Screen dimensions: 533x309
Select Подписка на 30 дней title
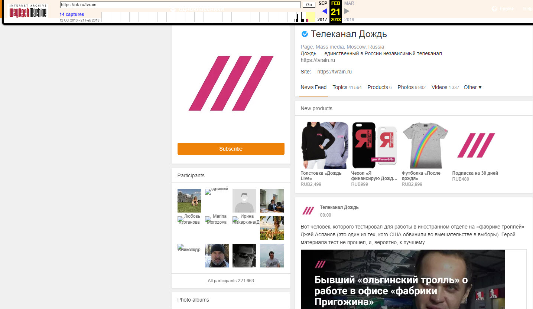(x=475, y=173)
